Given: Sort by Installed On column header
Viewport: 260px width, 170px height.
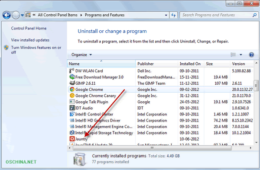Looking at the screenshot, I should [x=191, y=64].
